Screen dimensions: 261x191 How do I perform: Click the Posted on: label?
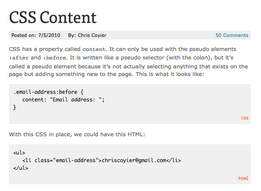pos(24,35)
